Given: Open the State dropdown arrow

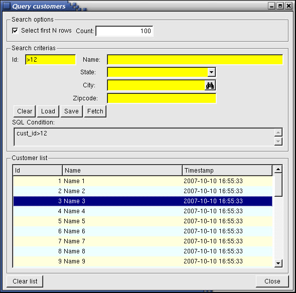Looking at the screenshot, I should (x=211, y=72).
